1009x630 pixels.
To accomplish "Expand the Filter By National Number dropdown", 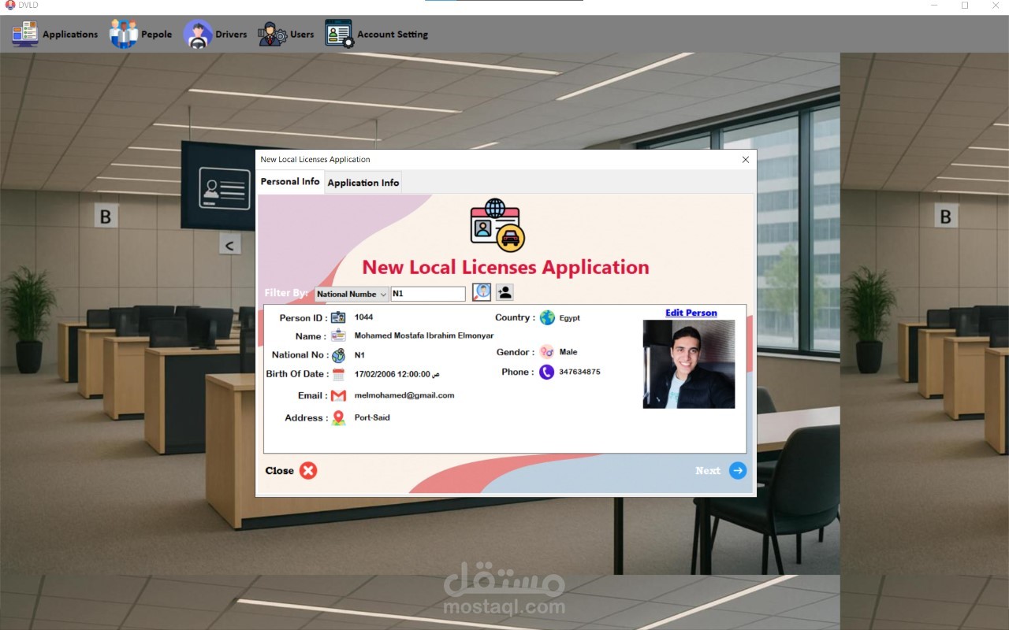I will point(352,295).
